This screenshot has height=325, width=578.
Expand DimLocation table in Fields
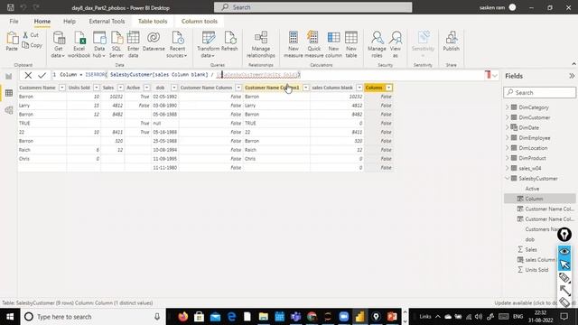tap(508, 148)
